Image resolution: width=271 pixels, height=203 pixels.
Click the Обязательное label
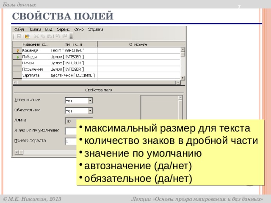pos(27,110)
